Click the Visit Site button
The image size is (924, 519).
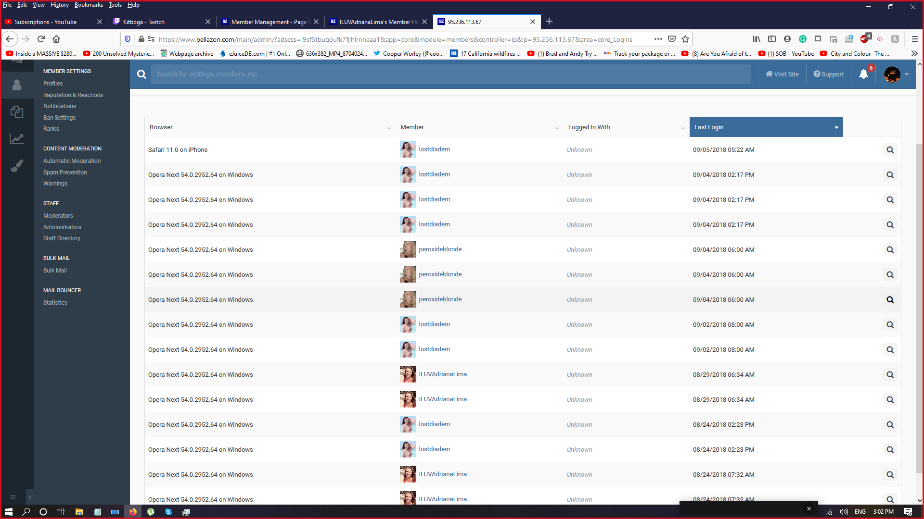[782, 74]
